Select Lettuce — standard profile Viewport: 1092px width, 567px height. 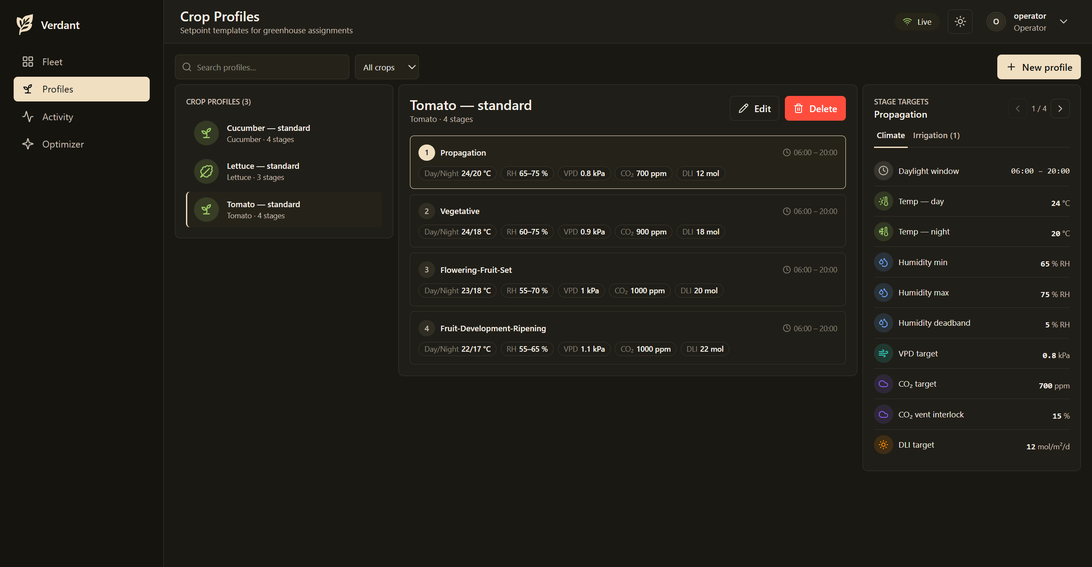(284, 171)
